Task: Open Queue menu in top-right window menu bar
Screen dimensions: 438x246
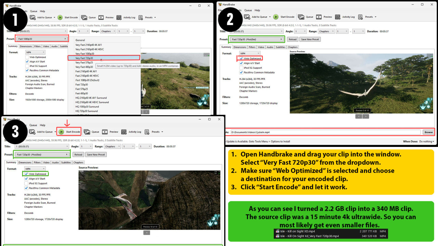Action: pos(248,10)
